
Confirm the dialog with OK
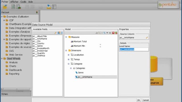(138, 100)
